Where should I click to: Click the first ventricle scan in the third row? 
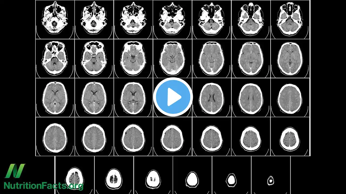55,98
